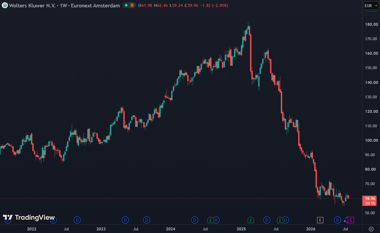Click the 150.00 price axis label
This screenshot has width=380, height=233.
tap(371, 68)
